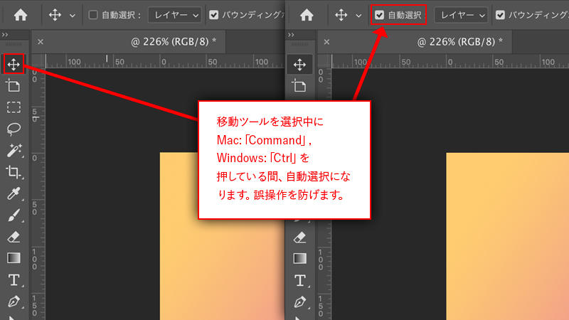This screenshot has width=569, height=320.
Task: Select Rectangular Marquee tool in left toolbar
Action: pos(14,107)
